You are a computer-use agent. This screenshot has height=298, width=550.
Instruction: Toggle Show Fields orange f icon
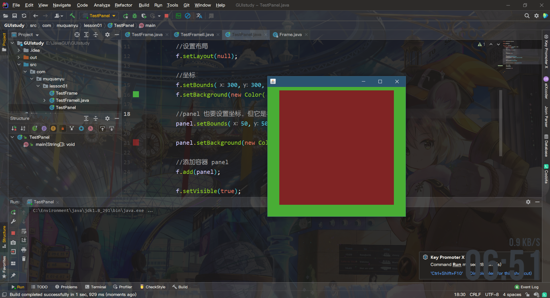pyautogui.click(x=53, y=128)
